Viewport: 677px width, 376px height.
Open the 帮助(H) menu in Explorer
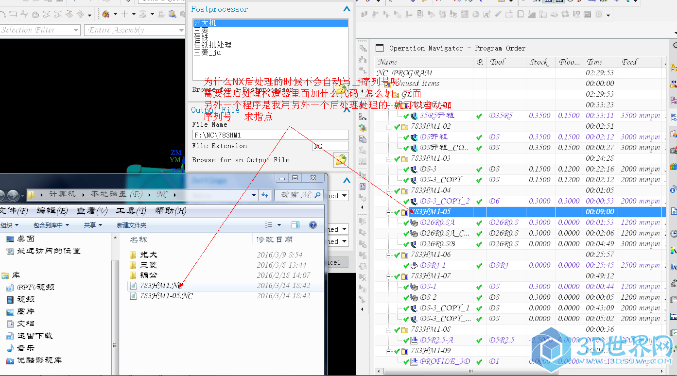[171, 211]
